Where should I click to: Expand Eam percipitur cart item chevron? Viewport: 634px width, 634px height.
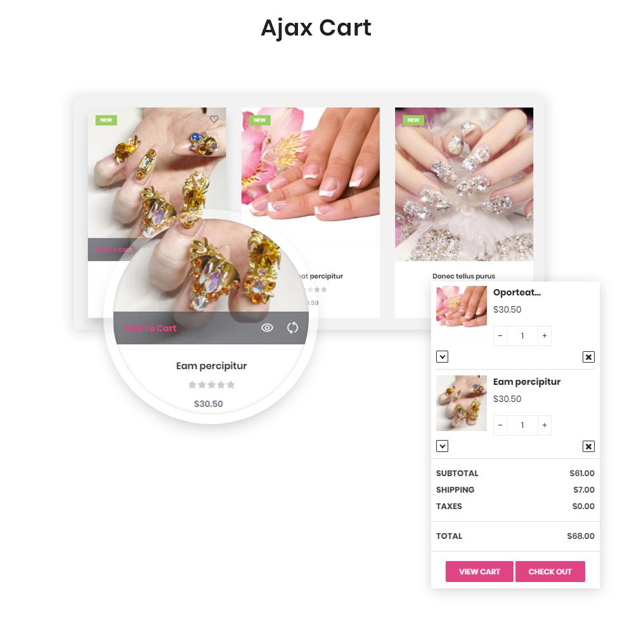tap(442, 446)
